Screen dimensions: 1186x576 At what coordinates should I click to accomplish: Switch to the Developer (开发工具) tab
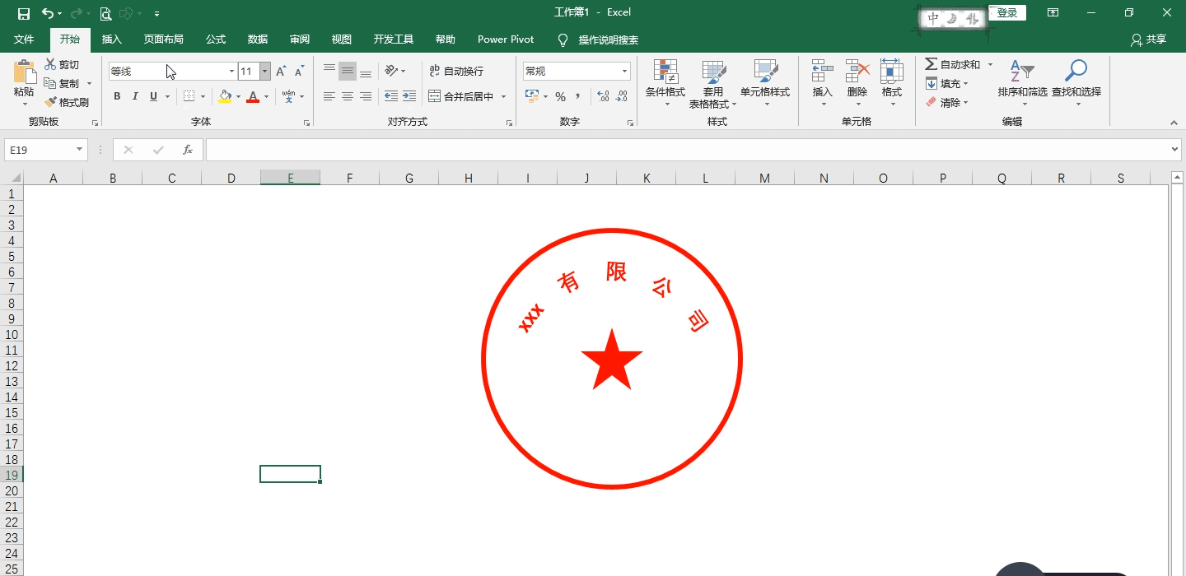tap(394, 39)
